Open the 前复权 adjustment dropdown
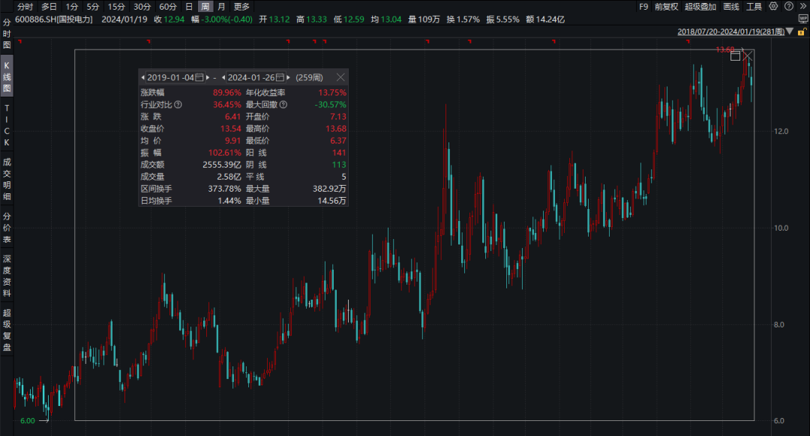810x436 pixels. [x=667, y=7]
